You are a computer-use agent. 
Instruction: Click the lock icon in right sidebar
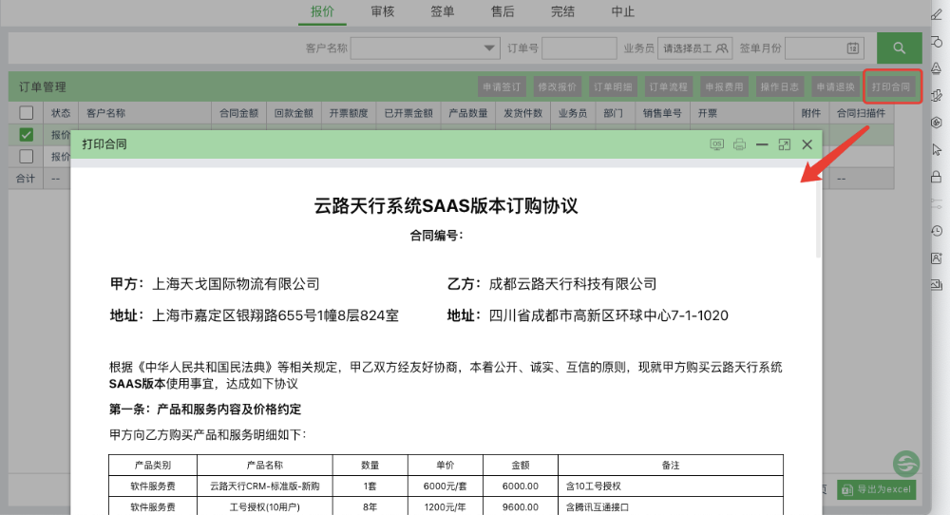(x=937, y=177)
